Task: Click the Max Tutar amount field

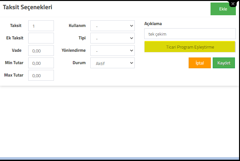Action: tap(41, 75)
